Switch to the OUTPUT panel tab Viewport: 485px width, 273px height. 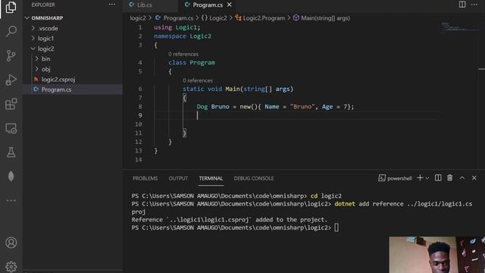click(x=178, y=178)
